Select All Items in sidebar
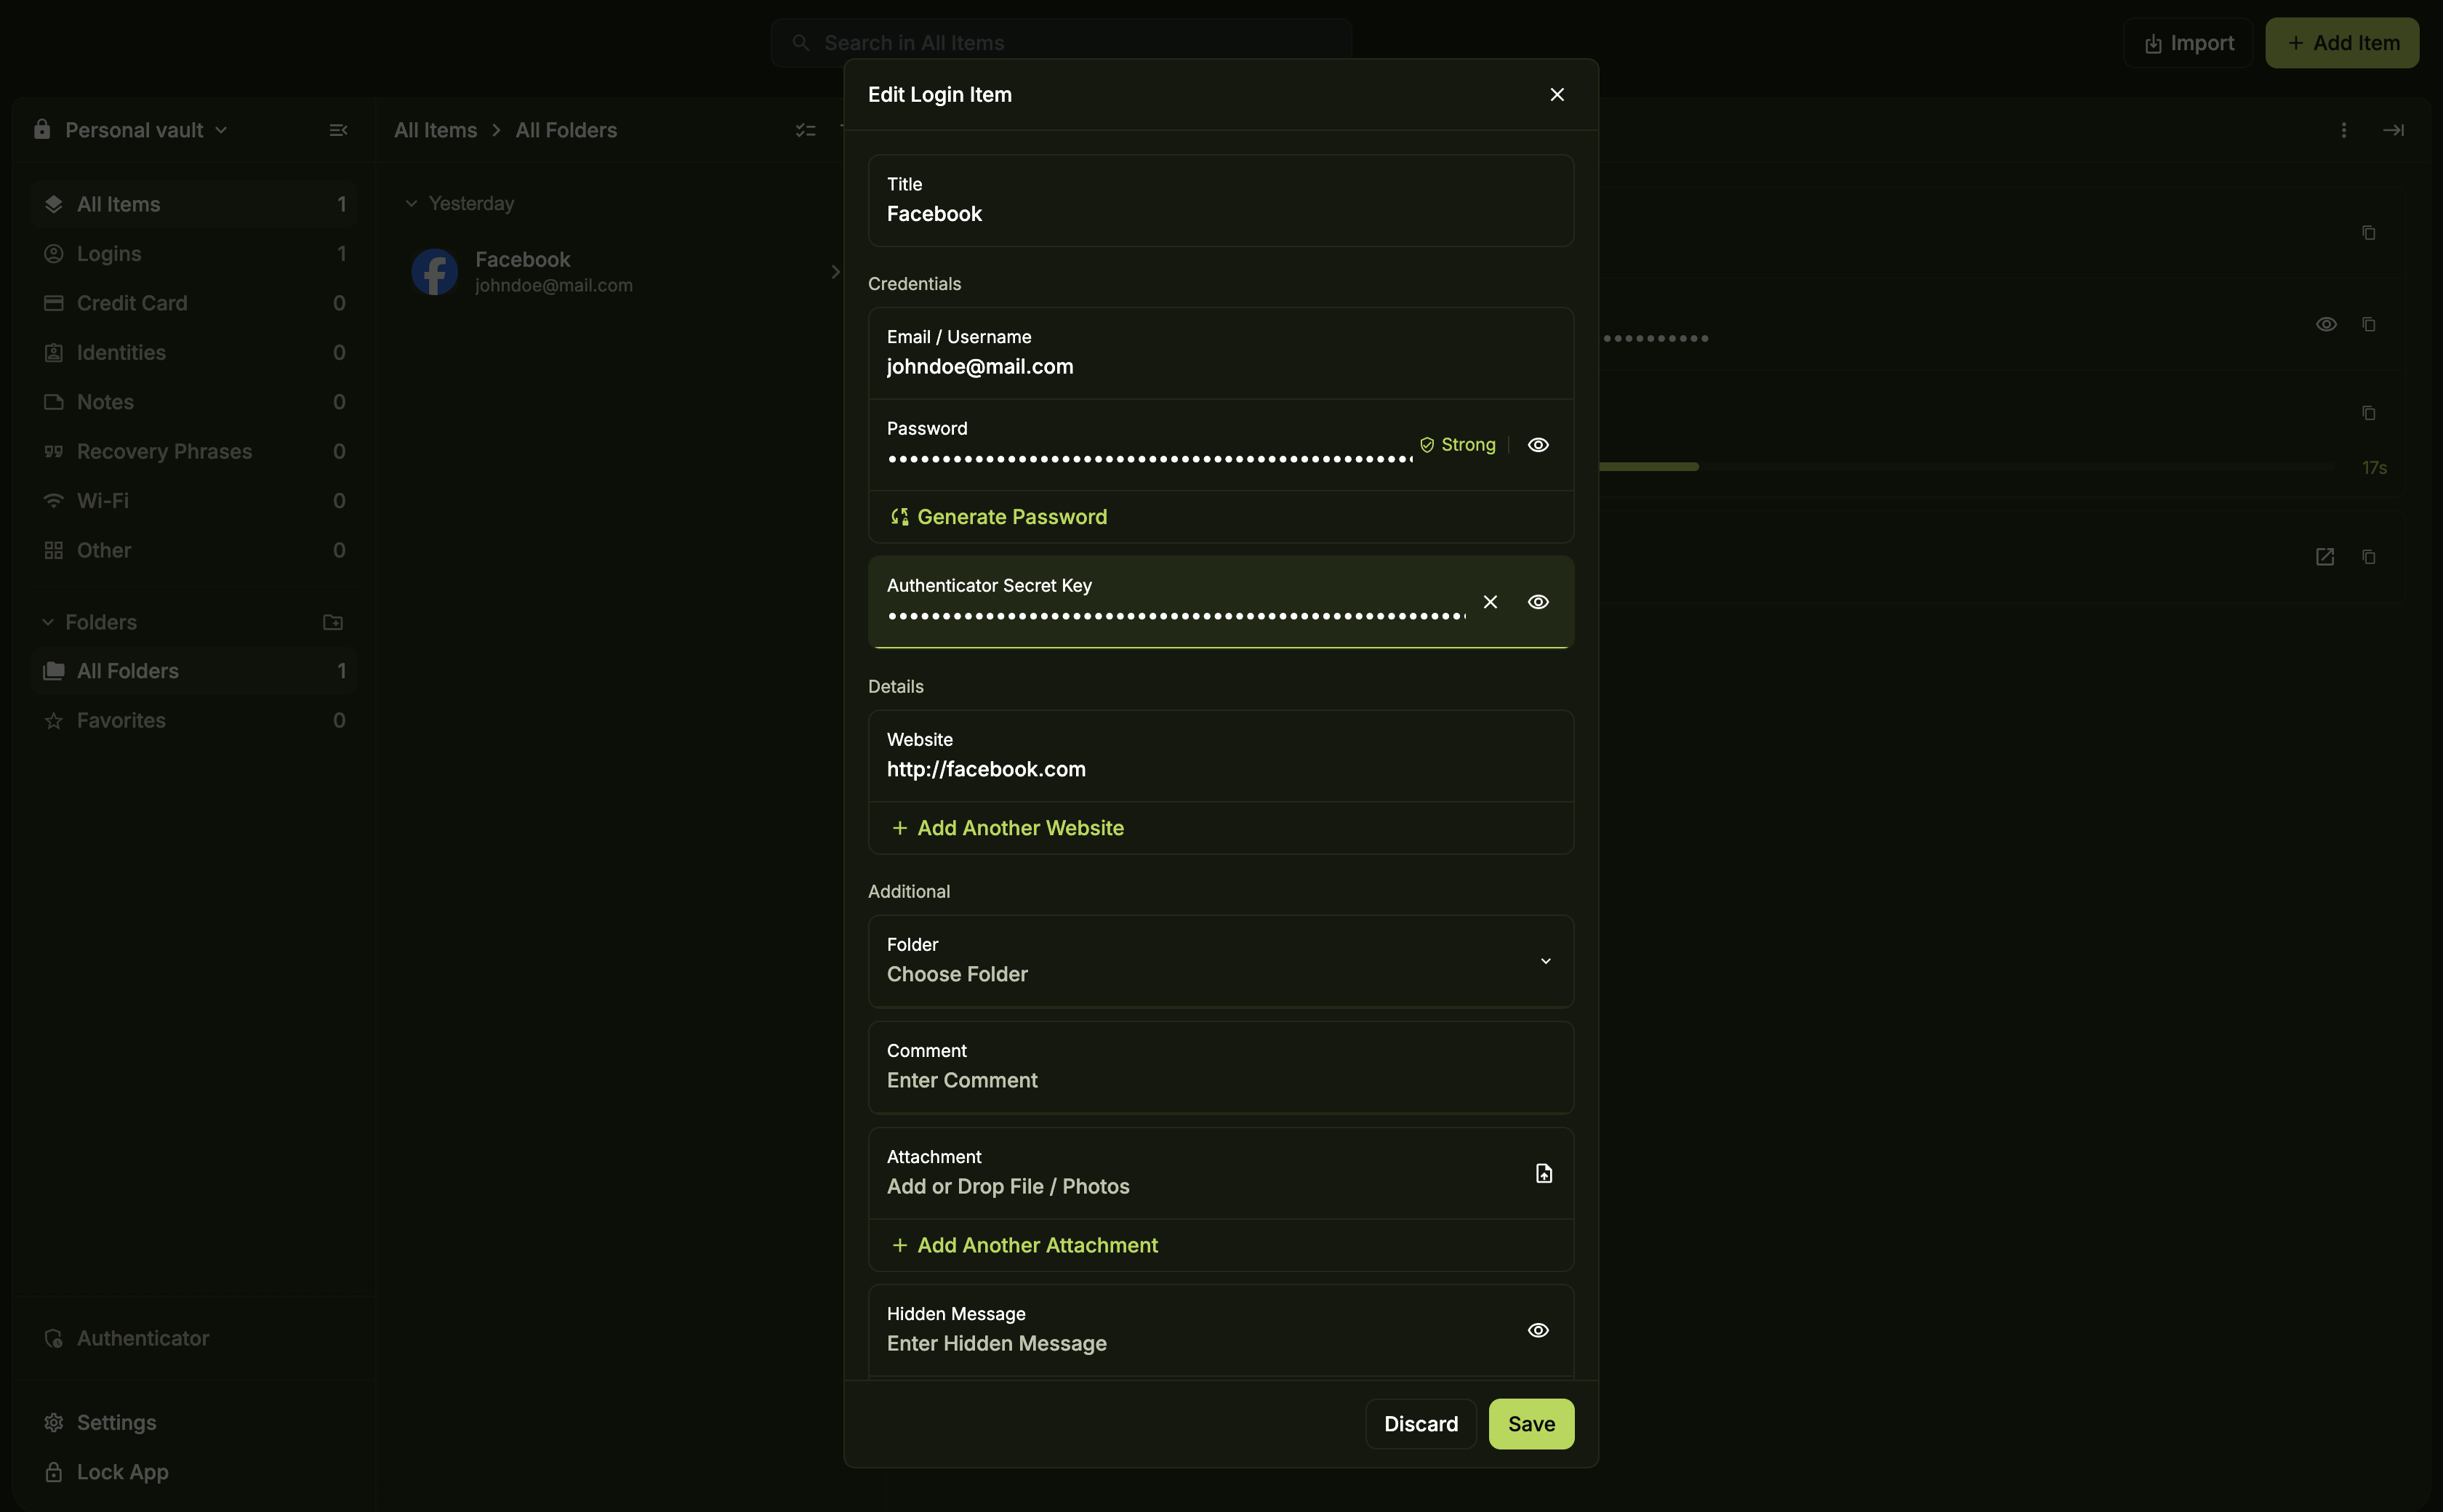Image resolution: width=2443 pixels, height=1512 pixels. [x=194, y=204]
